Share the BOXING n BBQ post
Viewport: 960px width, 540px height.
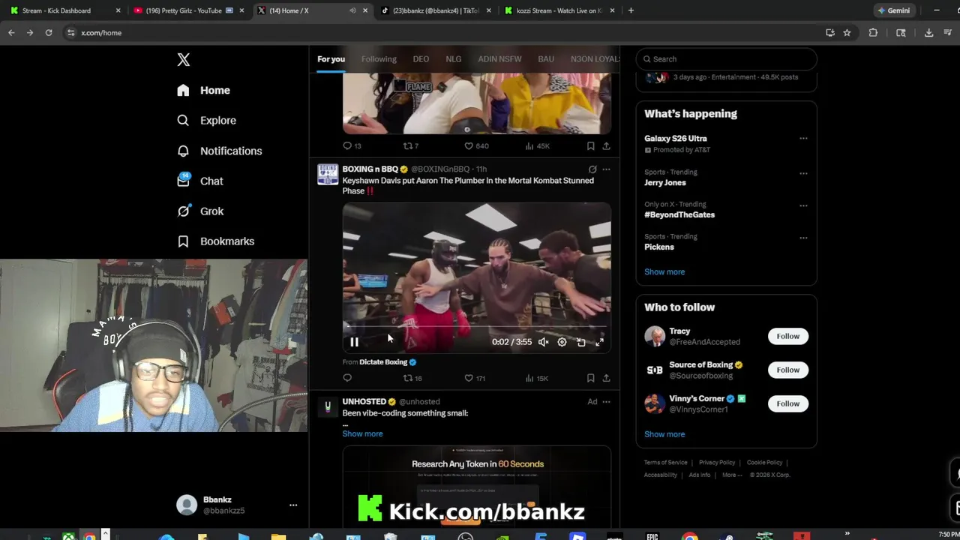coord(606,378)
